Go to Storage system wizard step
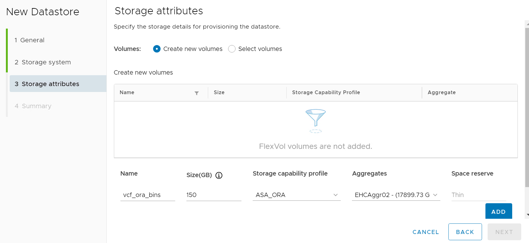 [x=46, y=62]
